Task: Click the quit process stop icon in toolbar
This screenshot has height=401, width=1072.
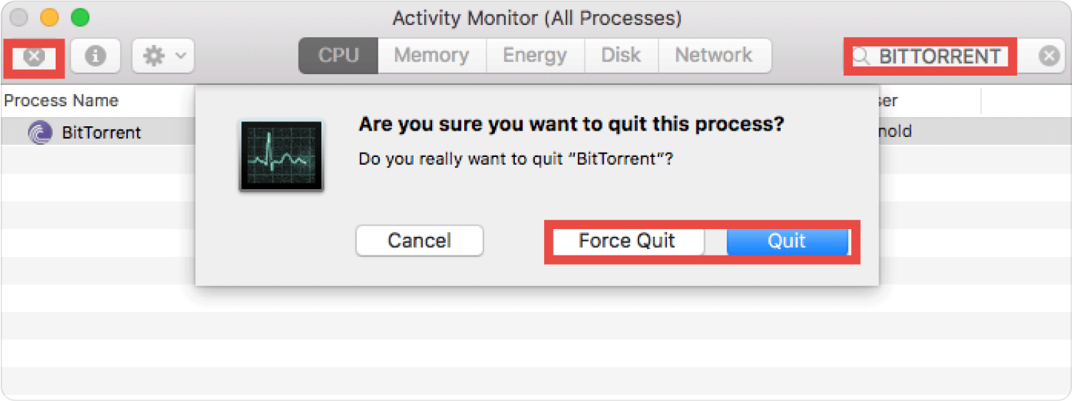Action: (x=34, y=56)
